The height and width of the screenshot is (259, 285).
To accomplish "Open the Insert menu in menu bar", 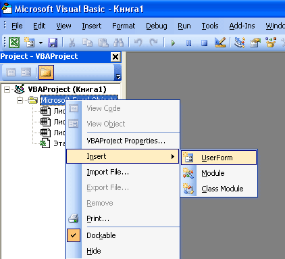I will point(92,26).
